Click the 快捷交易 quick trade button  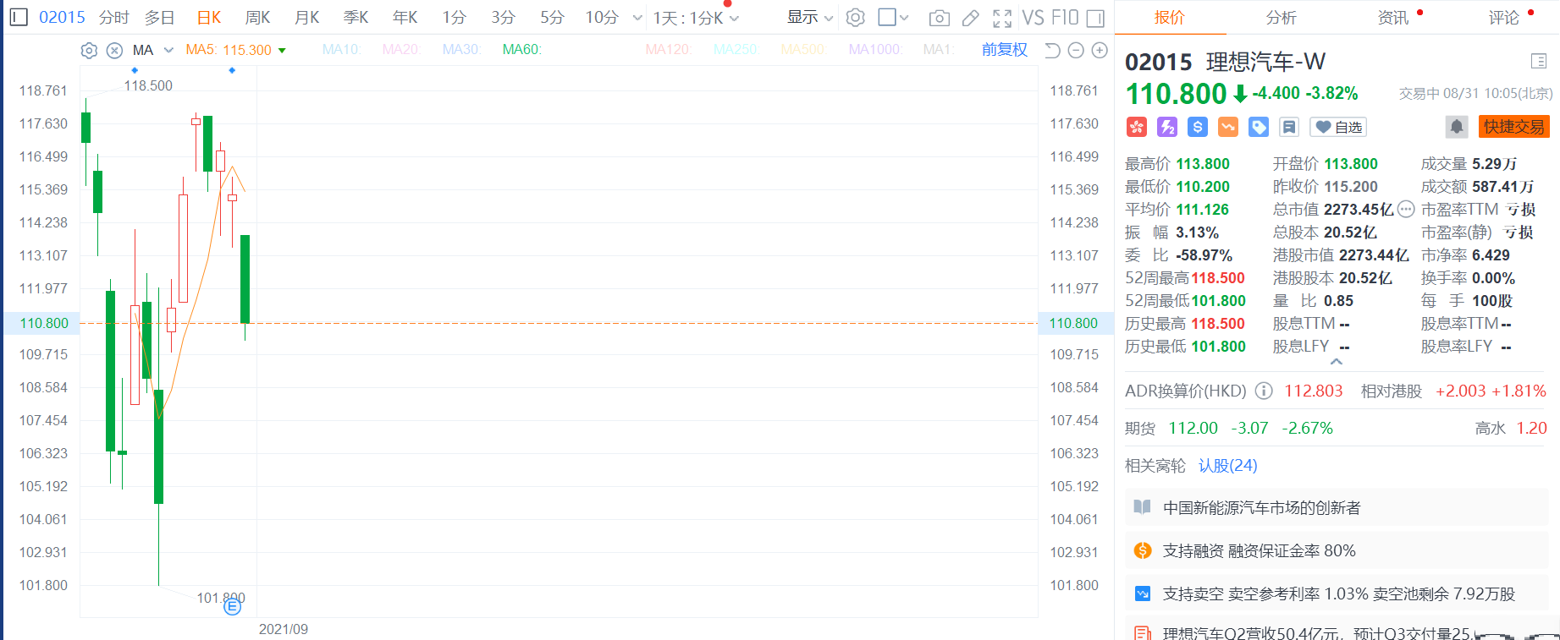coord(1514,127)
